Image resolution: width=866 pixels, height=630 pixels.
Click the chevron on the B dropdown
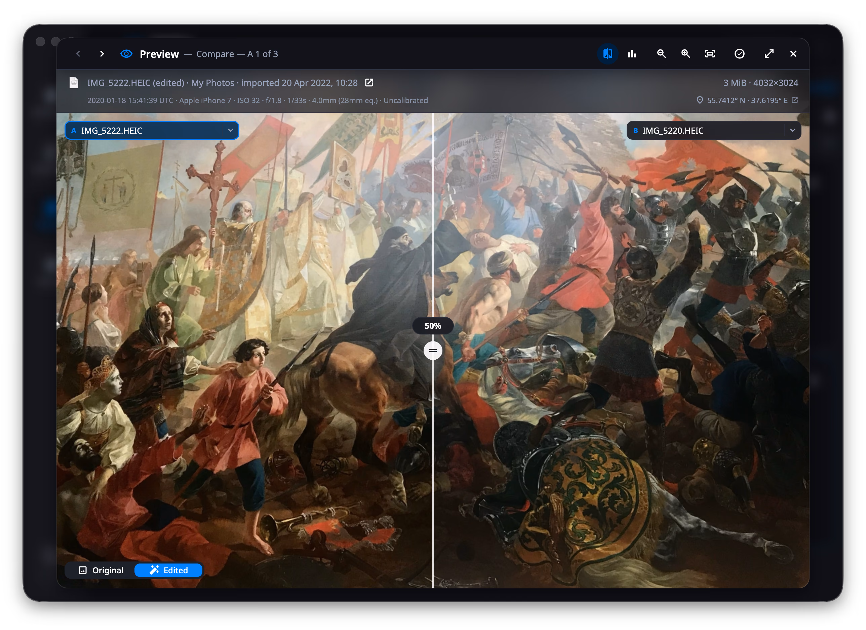click(793, 130)
